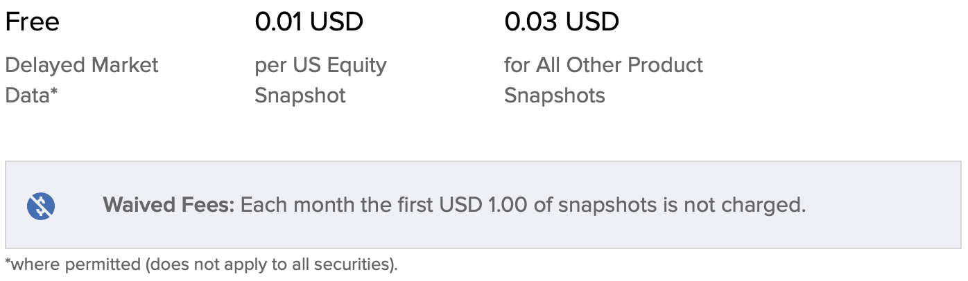Image resolution: width=968 pixels, height=281 pixels.
Task: Click the "USD" unit in the 0.03 heading
Action: 591,22
